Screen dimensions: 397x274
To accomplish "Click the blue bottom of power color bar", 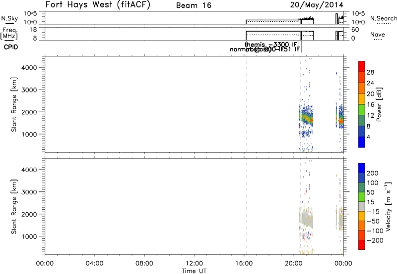I will coord(362,142).
